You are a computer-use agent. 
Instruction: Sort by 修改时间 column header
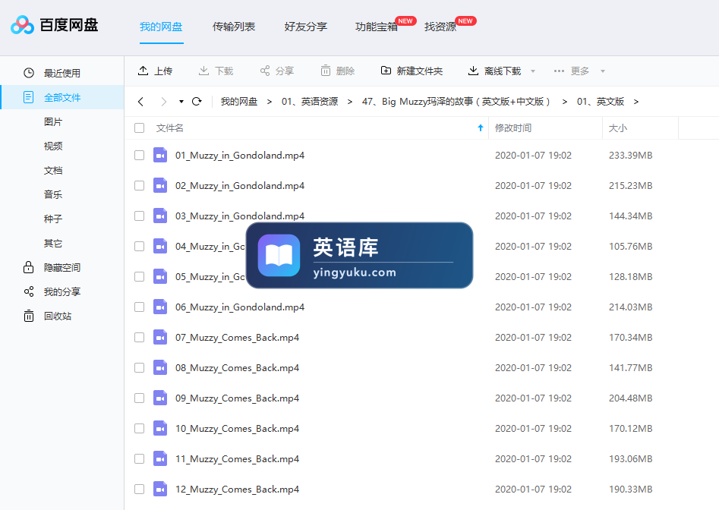[513, 127]
